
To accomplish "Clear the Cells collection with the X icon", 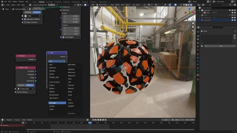I will click(x=40, y=16).
